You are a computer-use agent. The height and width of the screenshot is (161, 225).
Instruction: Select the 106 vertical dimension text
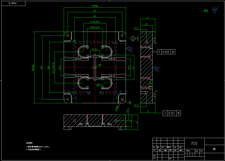point(48,68)
